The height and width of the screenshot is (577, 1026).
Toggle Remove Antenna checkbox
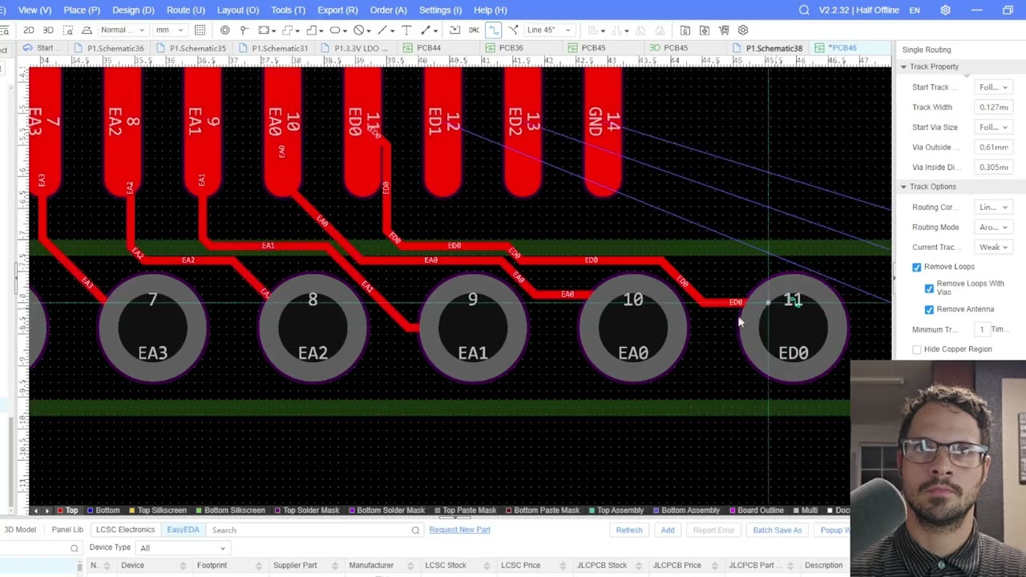coord(929,309)
